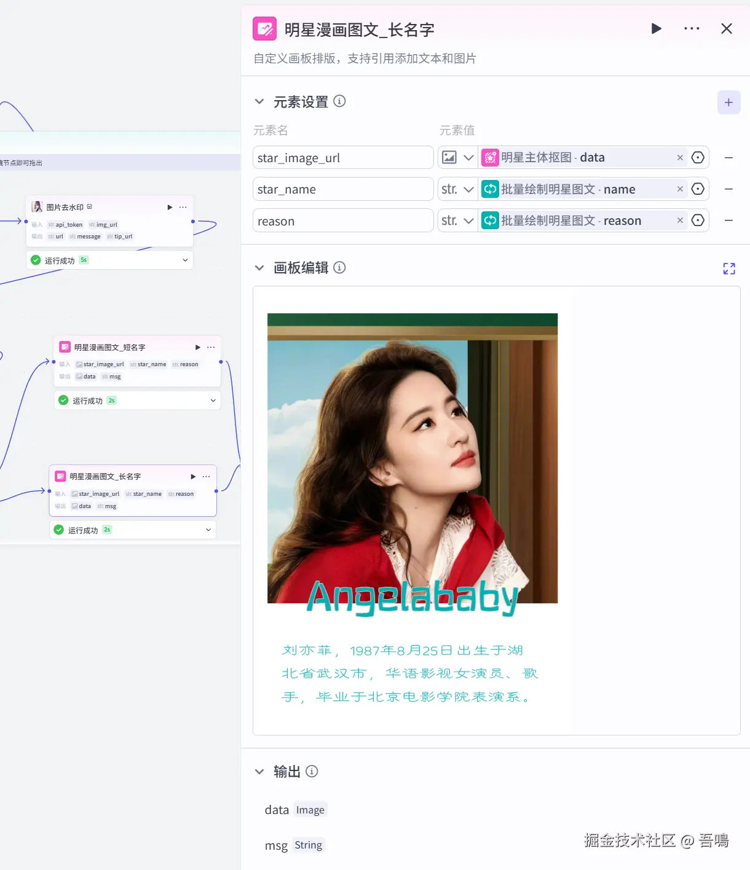Click the 明星漫画图文_长名字 canvas node pink icon

coord(60,476)
